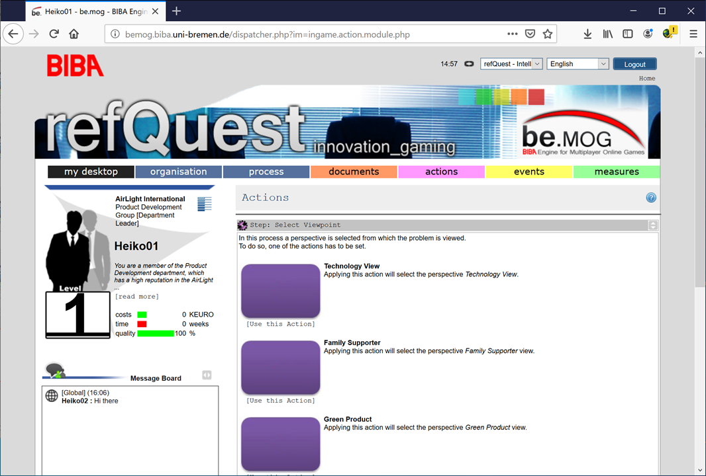Log out with the Logout button

pos(635,64)
